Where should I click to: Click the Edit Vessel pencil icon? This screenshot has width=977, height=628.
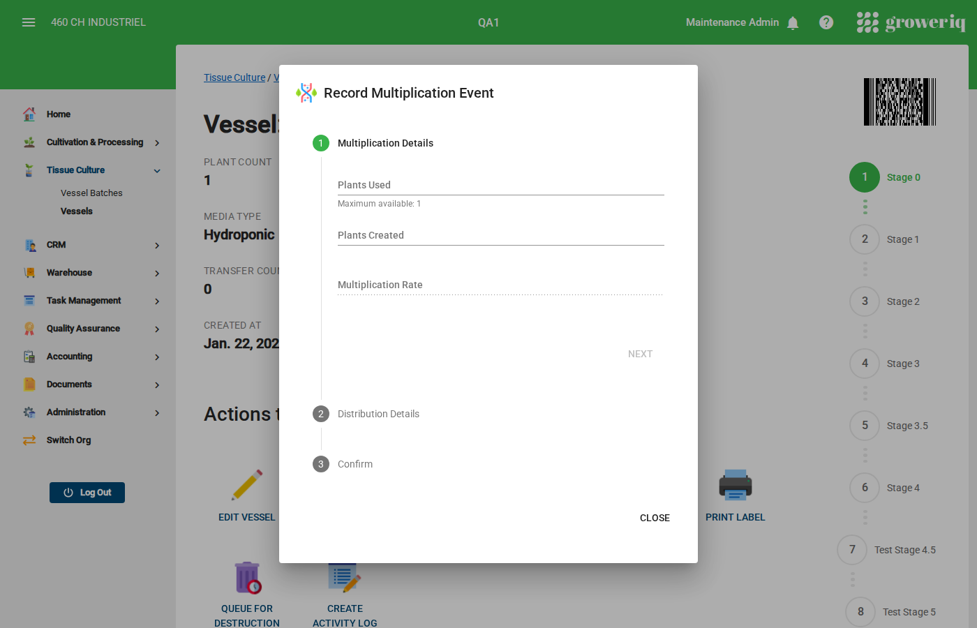247,486
